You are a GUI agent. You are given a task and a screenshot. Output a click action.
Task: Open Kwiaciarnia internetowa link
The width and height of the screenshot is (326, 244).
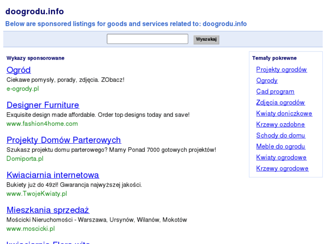tap(53, 175)
